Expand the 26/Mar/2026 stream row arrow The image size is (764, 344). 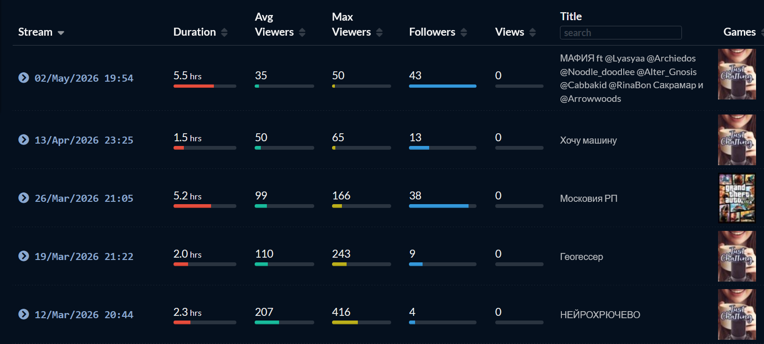pyautogui.click(x=23, y=198)
